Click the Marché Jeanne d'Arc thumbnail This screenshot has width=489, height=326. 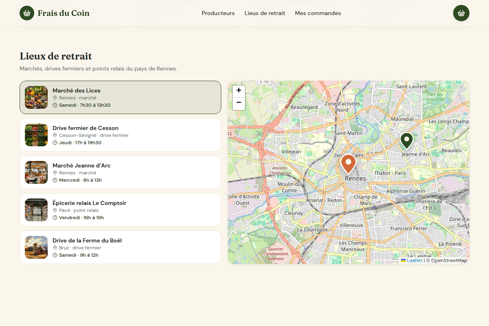[x=36, y=172]
